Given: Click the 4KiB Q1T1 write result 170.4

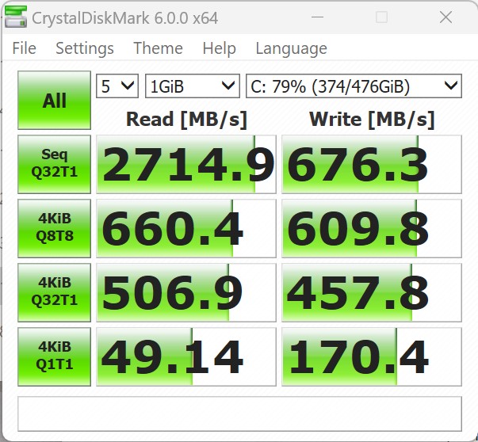Looking at the screenshot, I should (x=372, y=356).
